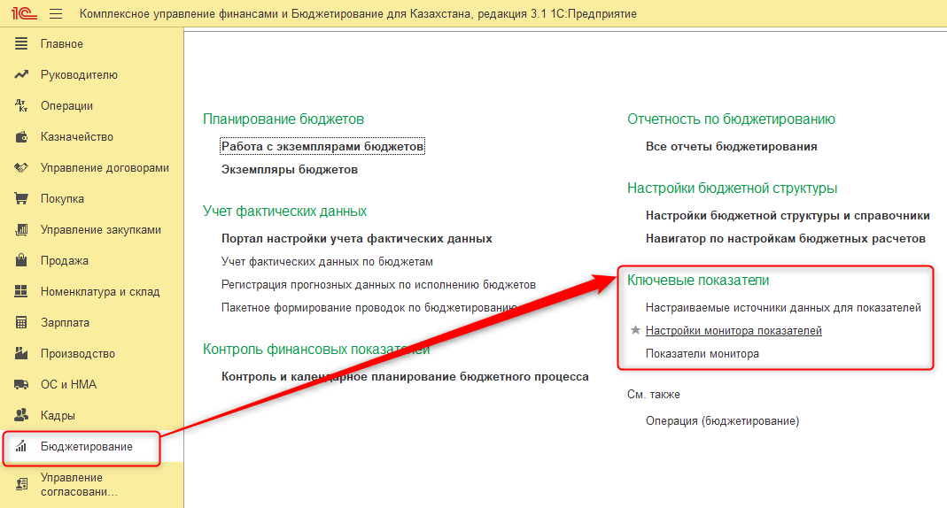Viewport: 947px width, 508px height.
Task: Open the hamburger main menu icon
Action: tap(56, 13)
